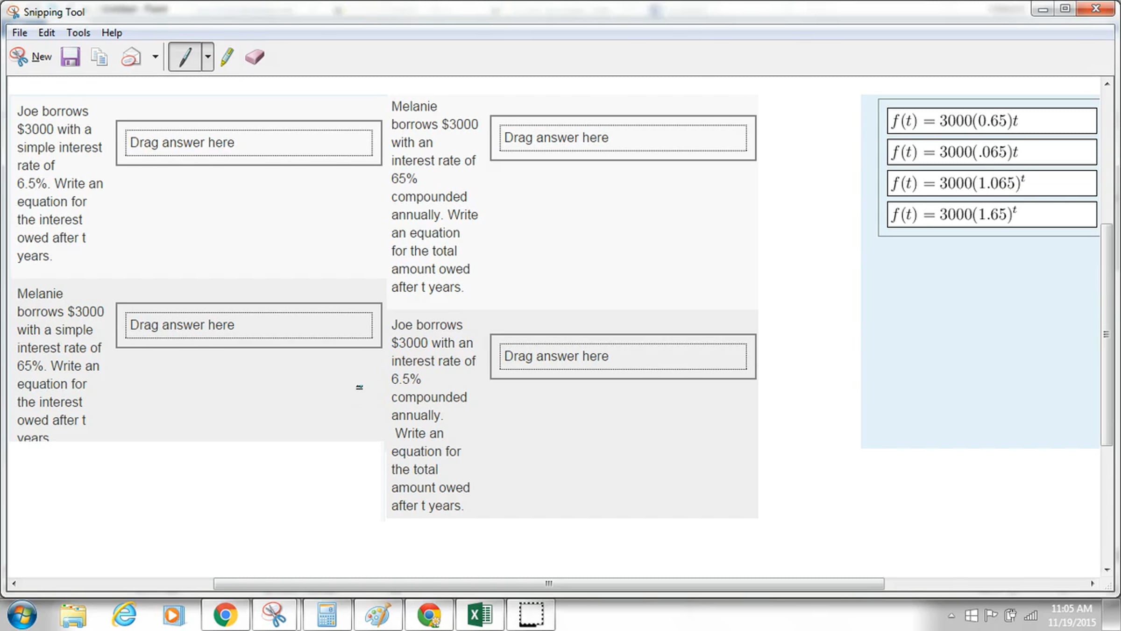
Task: Click the Save Snip floppy icon
Action: pos(70,57)
